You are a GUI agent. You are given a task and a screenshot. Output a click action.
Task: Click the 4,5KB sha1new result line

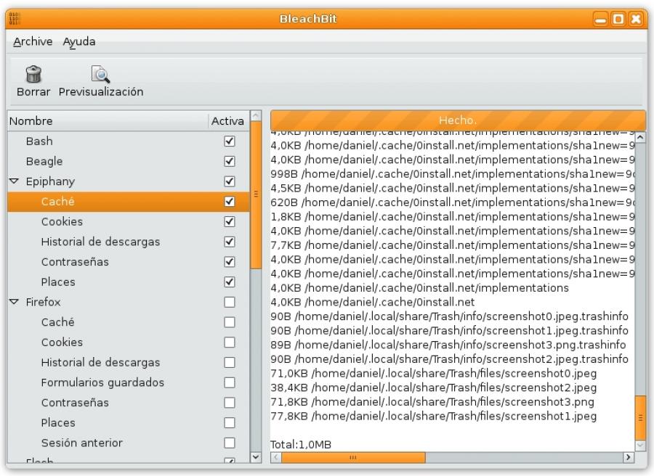pyautogui.click(x=453, y=188)
